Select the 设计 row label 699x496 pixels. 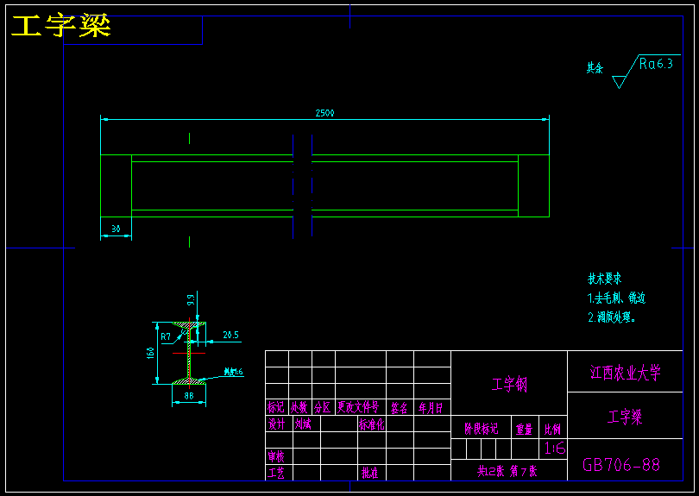pos(276,424)
